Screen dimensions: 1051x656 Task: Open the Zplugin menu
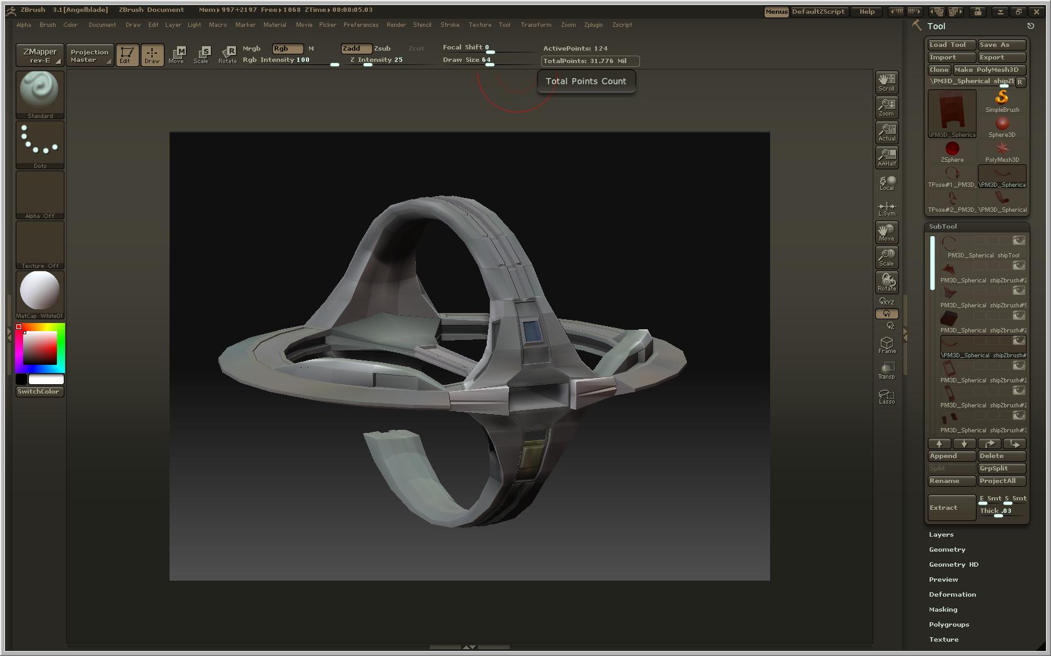click(592, 24)
